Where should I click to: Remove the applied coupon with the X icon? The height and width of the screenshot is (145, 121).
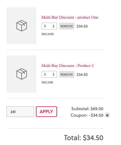tap(107, 115)
